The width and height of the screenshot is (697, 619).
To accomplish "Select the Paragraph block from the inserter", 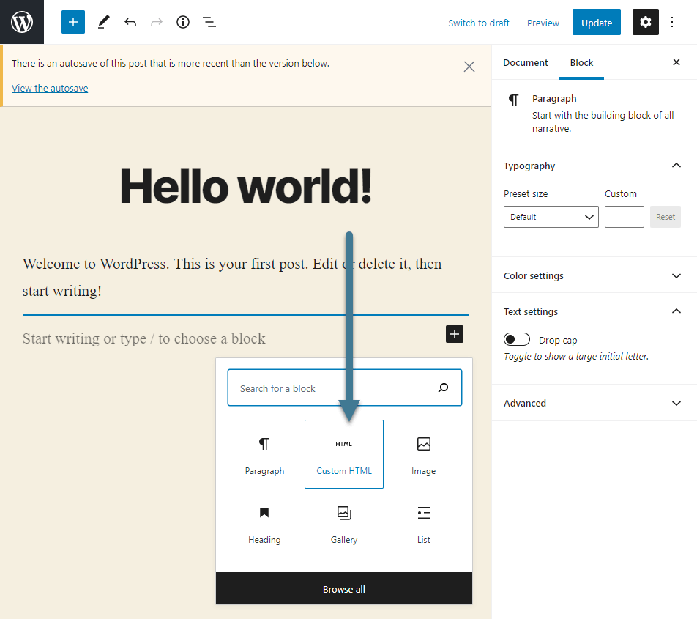I will (264, 454).
